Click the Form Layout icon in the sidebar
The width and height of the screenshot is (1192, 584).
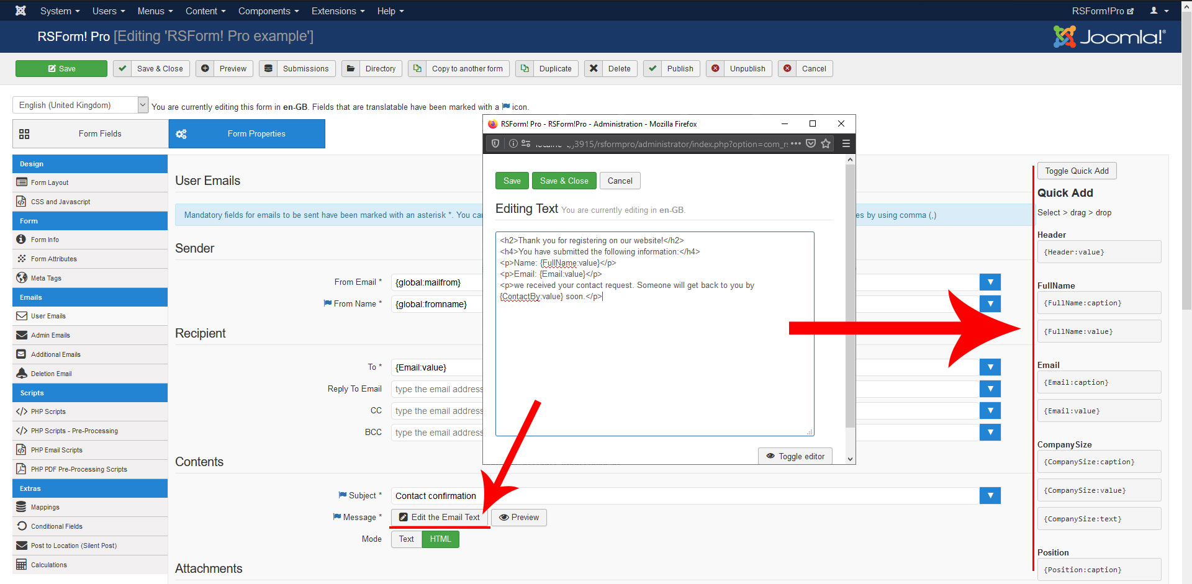pyautogui.click(x=22, y=182)
